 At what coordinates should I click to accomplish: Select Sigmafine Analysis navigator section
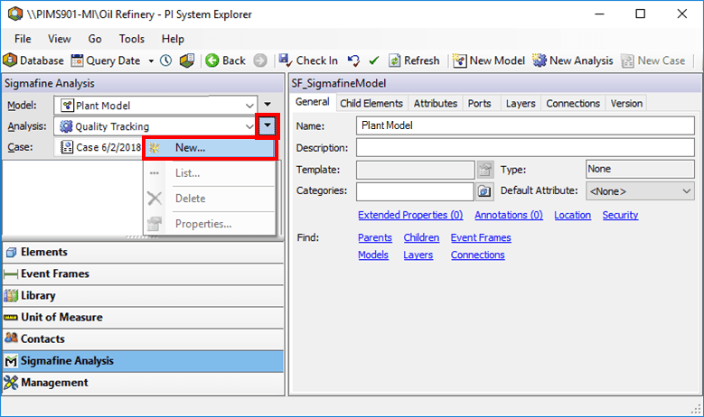(x=143, y=361)
